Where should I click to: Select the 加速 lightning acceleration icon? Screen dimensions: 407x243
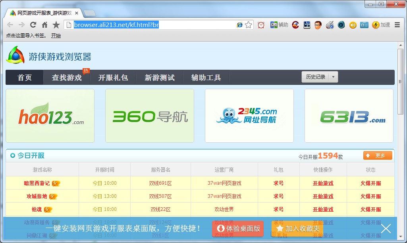click(376, 25)
